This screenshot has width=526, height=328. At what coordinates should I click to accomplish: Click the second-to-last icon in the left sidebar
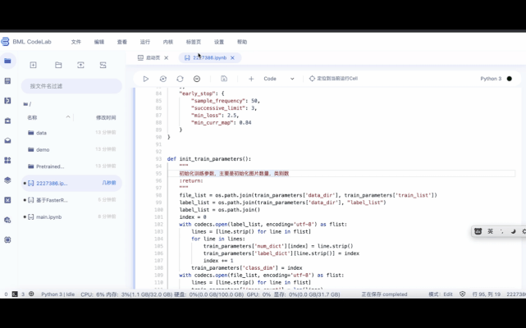tap(7, 220)
